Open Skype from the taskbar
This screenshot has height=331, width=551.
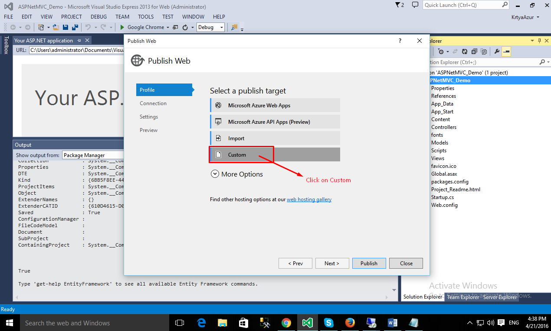[x=329, y=323]
